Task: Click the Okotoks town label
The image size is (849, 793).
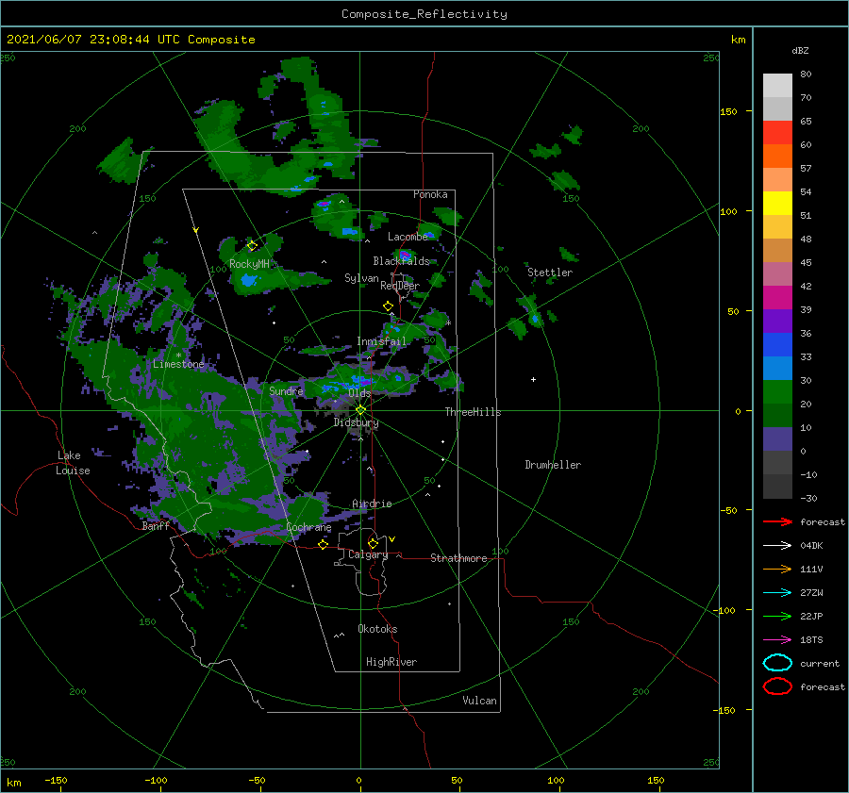Action: tap(377, 629)
